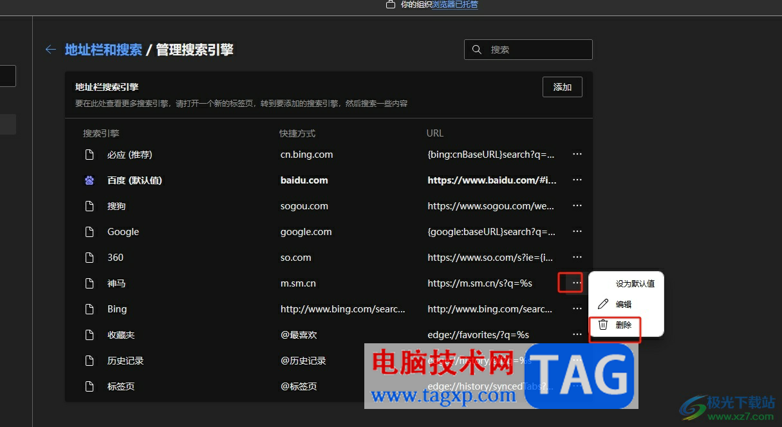This screenshot has width=782, height=427.
Task: Select the 神马 engine name
Action: 116,283
